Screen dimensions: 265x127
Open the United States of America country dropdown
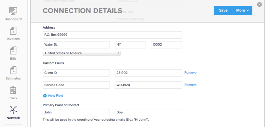tap(81, 53)
